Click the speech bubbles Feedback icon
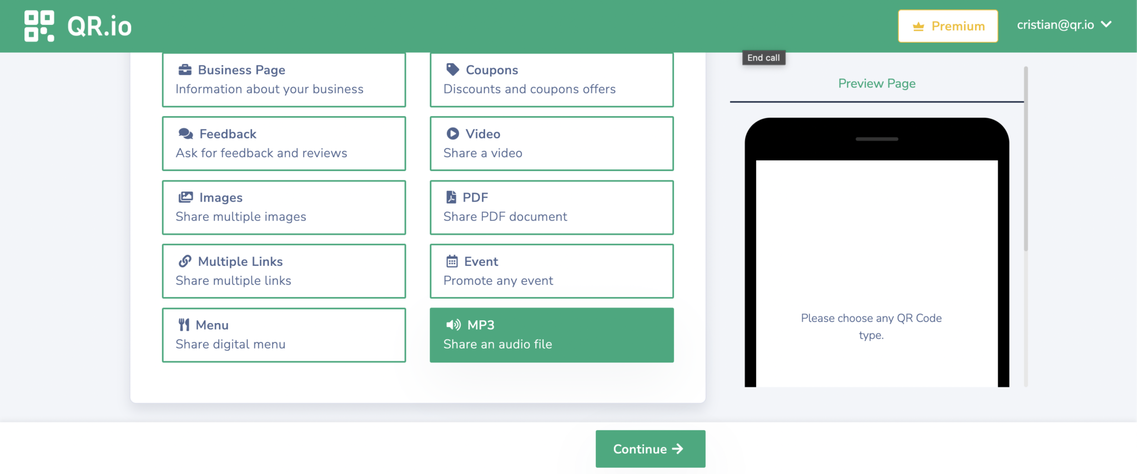This screenshot has width=1137, height=474. [185, 134]
